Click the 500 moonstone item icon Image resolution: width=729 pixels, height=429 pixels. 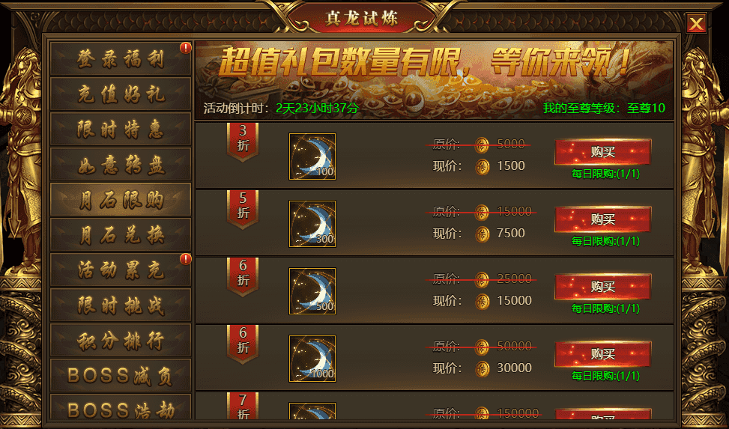click(312, 291)
